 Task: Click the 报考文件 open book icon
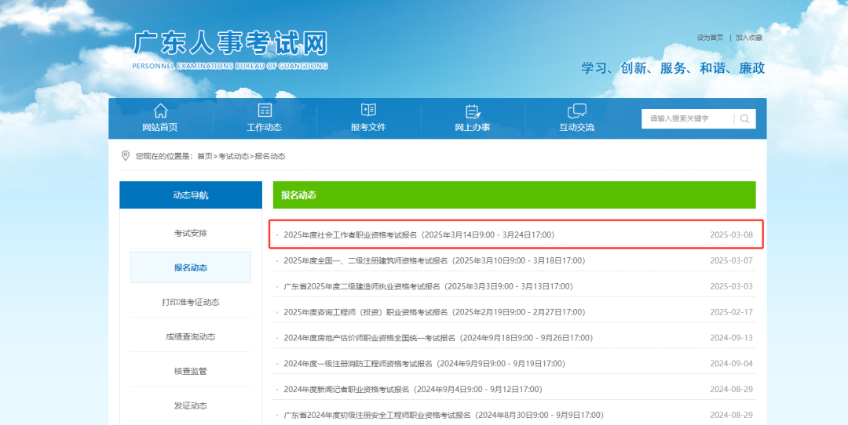coord(368,111)
